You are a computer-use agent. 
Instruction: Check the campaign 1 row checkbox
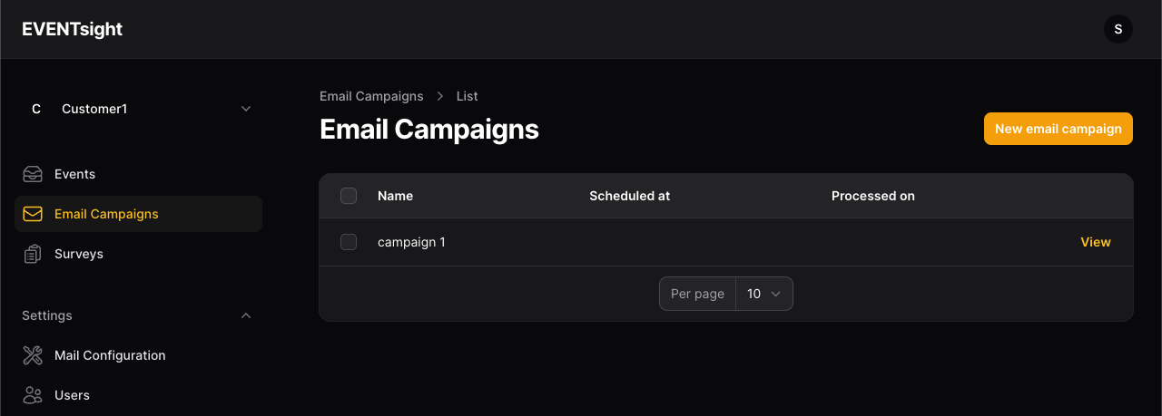point(349,242)
